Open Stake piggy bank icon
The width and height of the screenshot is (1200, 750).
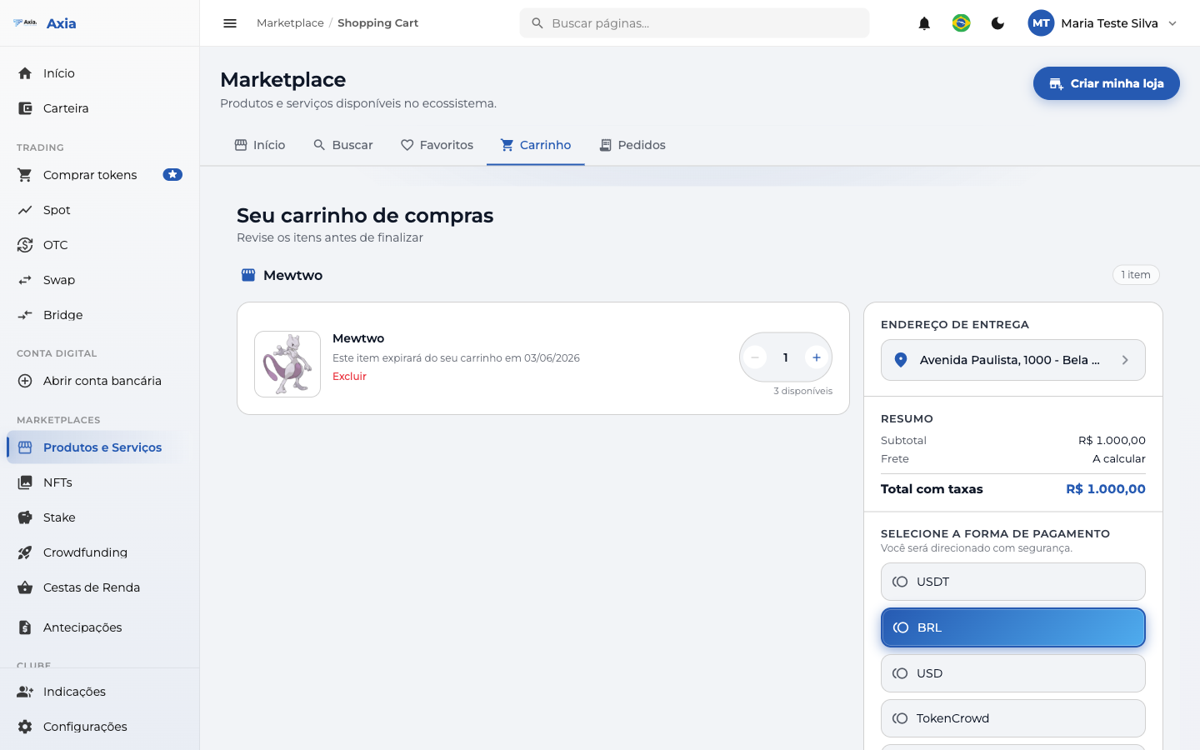point(25,517)
